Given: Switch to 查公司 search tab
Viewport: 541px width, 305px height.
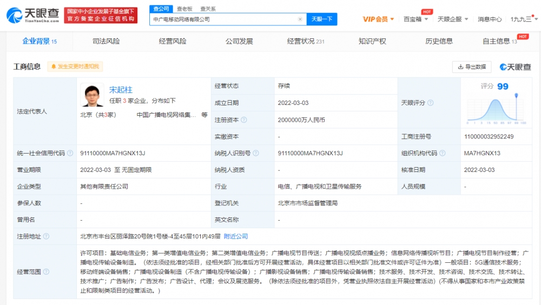Looking at the screenshot, I should (x=161, y=9).
